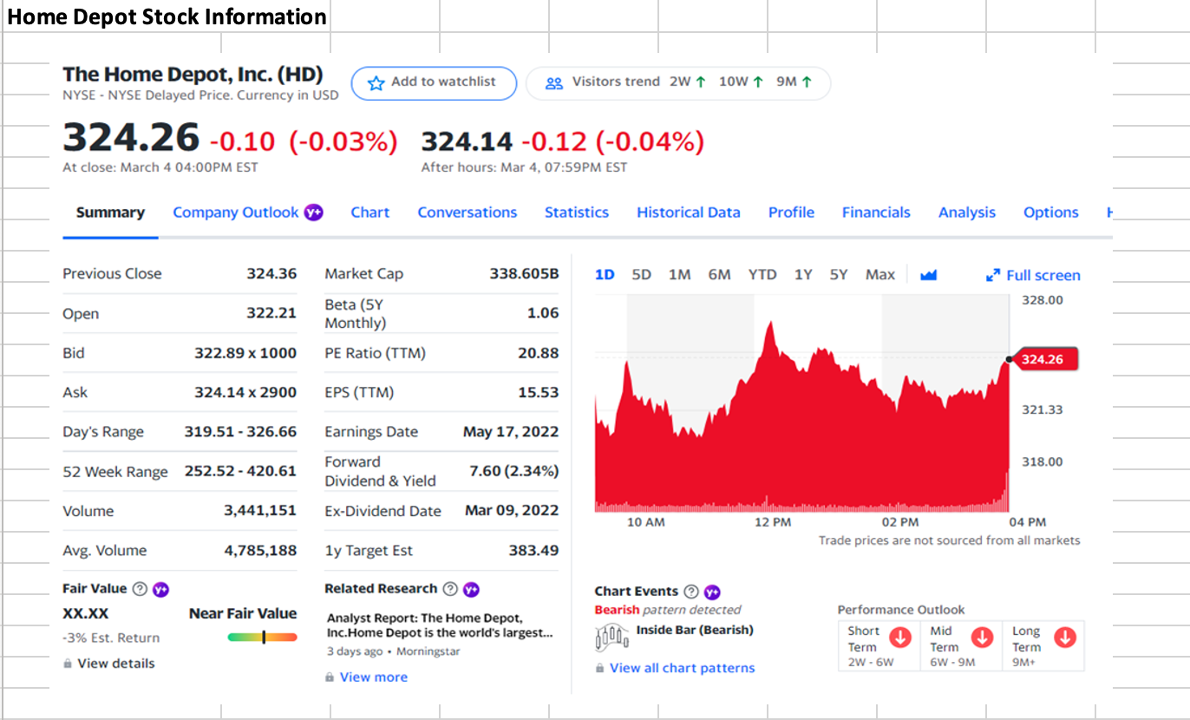Switch to the Financials tab

[876, 213]
